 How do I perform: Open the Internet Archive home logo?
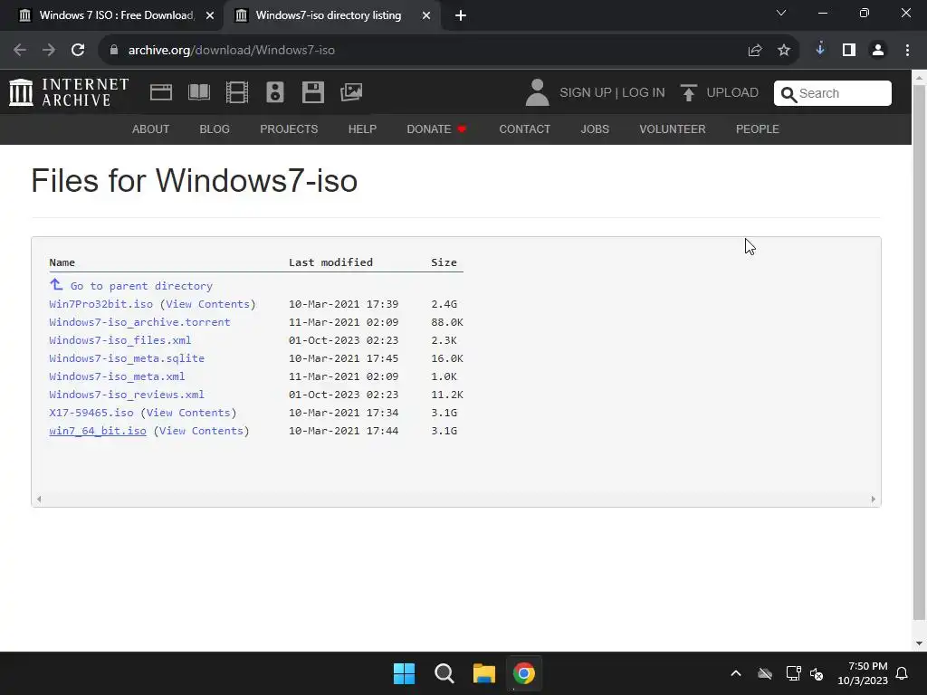[69, 92]
